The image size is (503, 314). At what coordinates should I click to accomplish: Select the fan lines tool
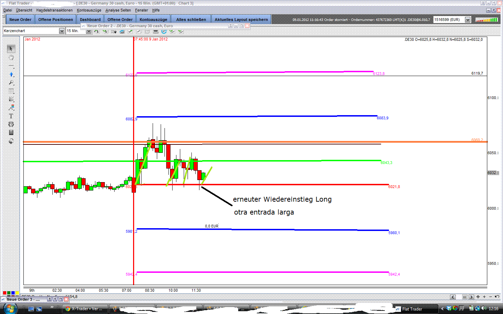click(11, 99)
